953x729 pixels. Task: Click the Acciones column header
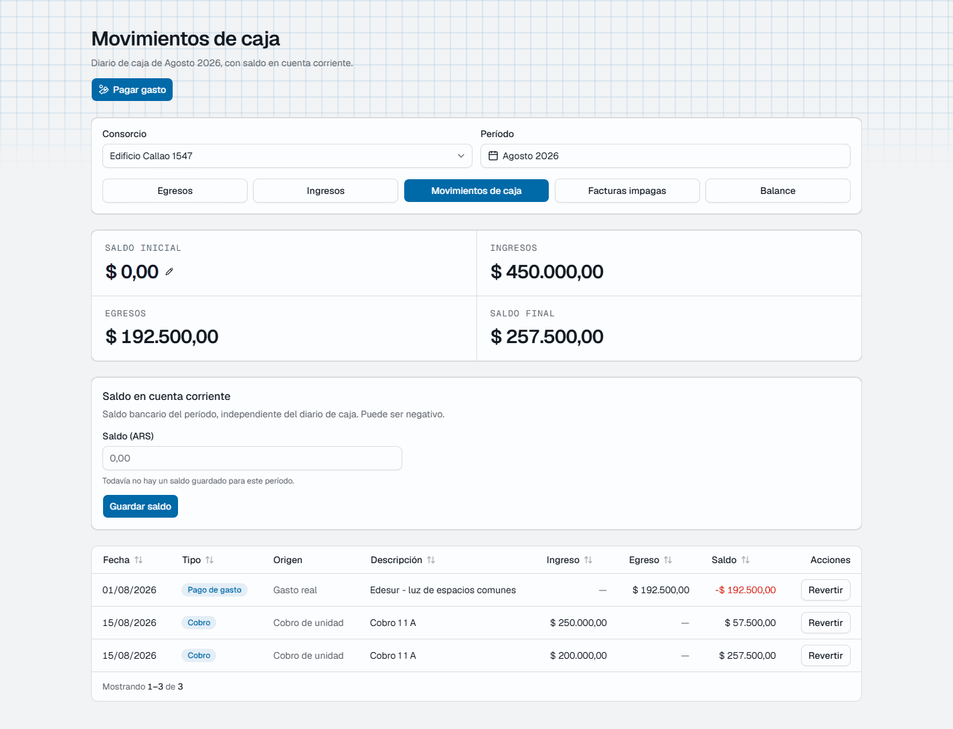pyautogui.click(x=831, y=560)
